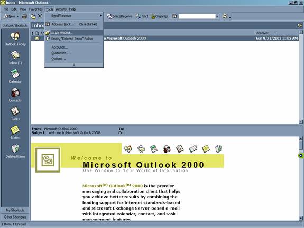Open Inbox (1) shortcut icon
The width and height of the screenshot is (304, 228).
pyautogui.click(x=15, y=55)
